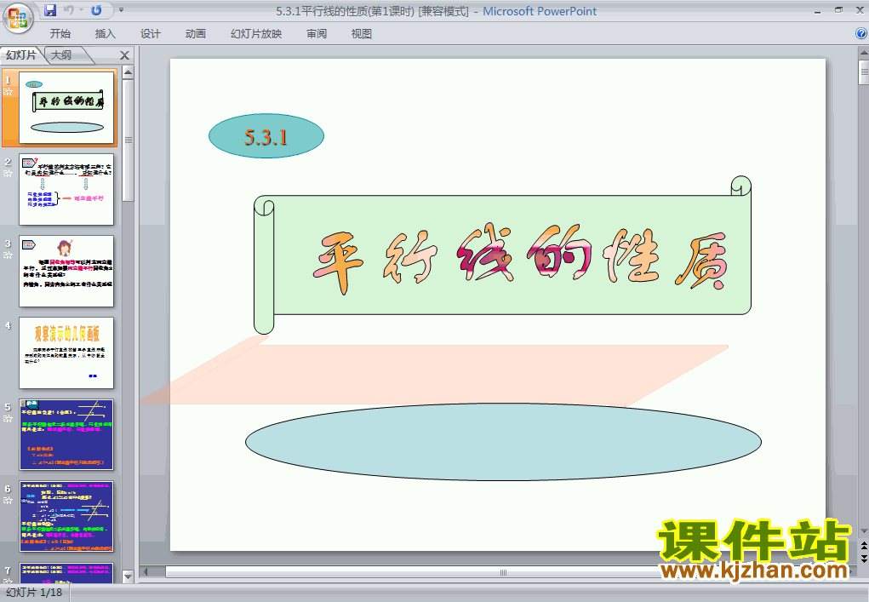
Task: Click the Undo arrow icon
Action: 69,10
